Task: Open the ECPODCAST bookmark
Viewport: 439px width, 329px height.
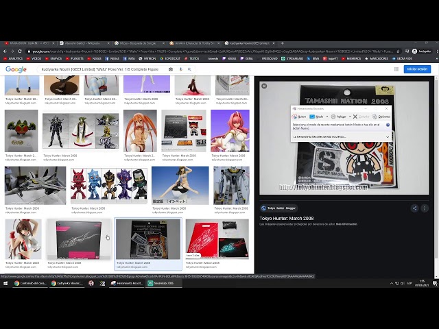Action: pyautogui.click(x=170, y=59)
